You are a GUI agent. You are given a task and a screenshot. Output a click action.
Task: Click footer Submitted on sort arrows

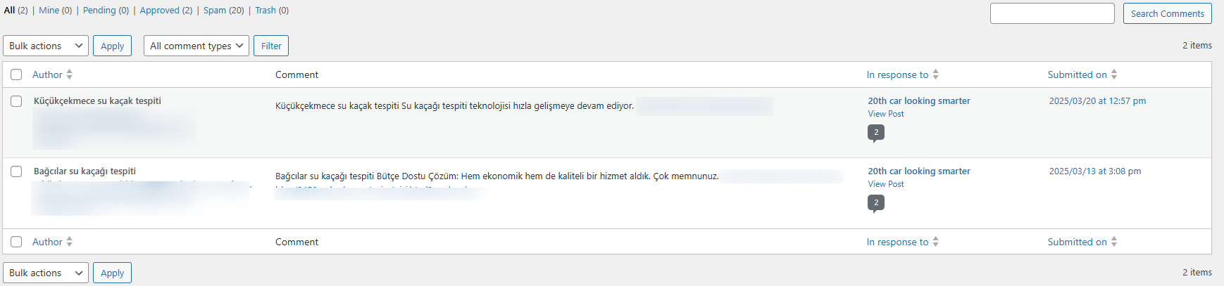point(1113,242)
